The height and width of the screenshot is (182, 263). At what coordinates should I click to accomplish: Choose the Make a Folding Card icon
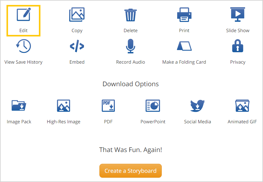[x=184, y=46]
